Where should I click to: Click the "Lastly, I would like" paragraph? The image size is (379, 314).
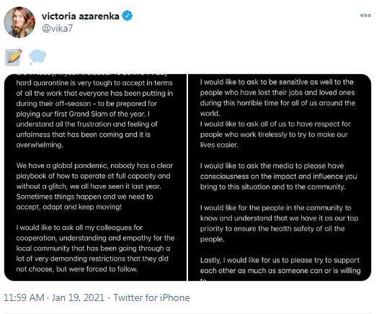coord(280,269)
